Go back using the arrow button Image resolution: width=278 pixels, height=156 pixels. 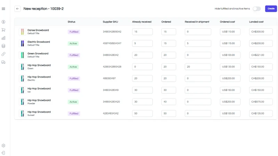[17, 9]
